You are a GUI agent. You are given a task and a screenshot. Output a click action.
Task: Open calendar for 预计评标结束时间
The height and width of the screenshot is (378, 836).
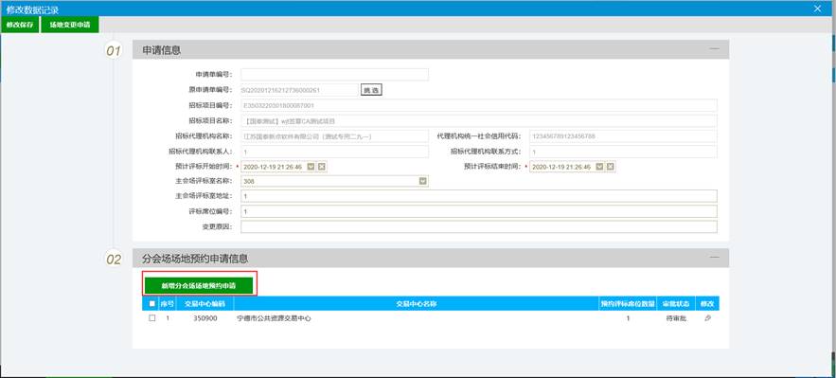point(600,167)
